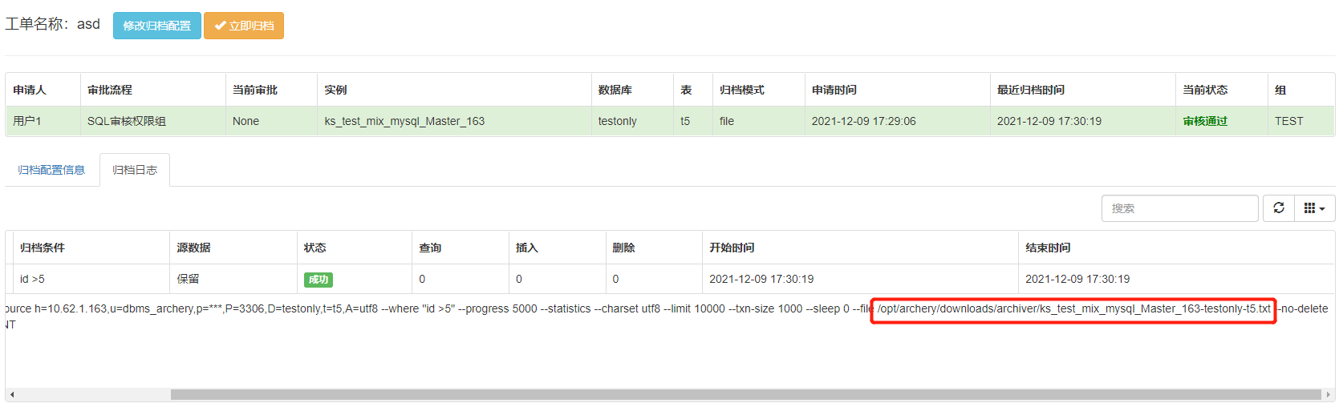Click the 修改归档配置 button

coord(157,26)
